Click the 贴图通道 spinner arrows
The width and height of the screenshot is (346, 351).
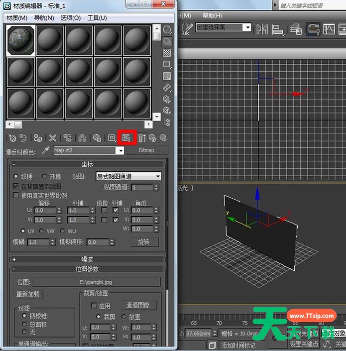tap(156, 187)
